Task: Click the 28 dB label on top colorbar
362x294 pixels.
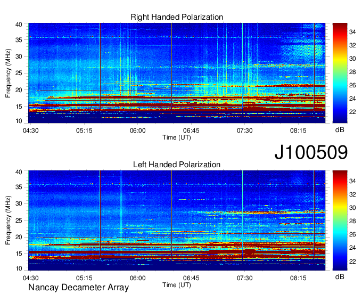Action: pyautogui.click(x=352, y=72)
